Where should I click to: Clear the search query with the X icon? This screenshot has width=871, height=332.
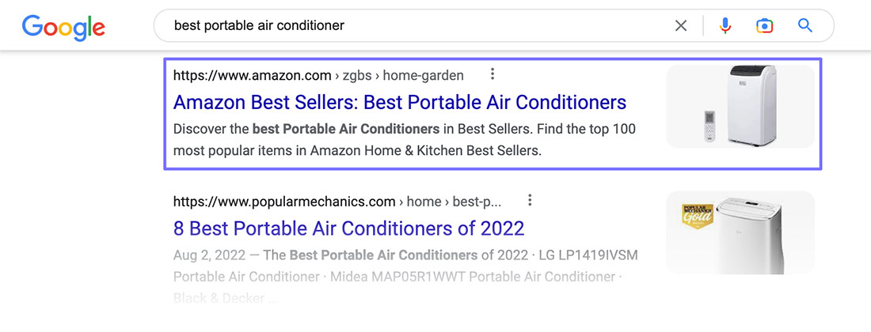[x=681, y=25]
